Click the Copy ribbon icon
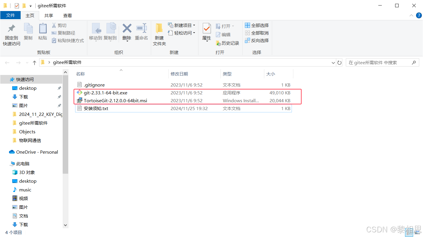This screenshot has height=237, width=423. pos(28,32)
